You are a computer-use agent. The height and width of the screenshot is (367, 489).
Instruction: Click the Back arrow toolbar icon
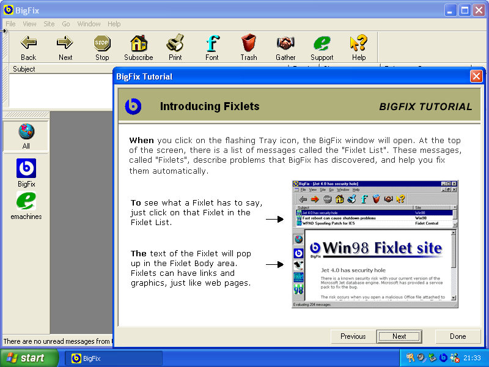coord(29,43)
